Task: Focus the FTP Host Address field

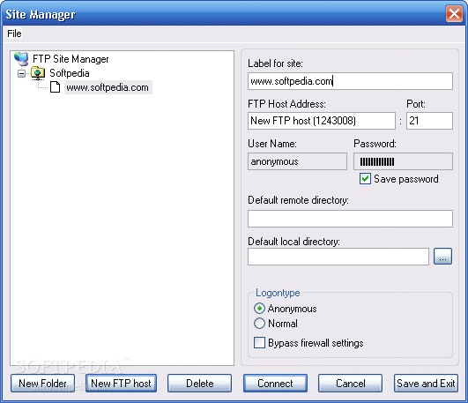Action: 322,121
